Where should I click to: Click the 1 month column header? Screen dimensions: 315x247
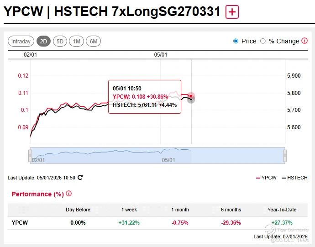click(x=180, y=210)
